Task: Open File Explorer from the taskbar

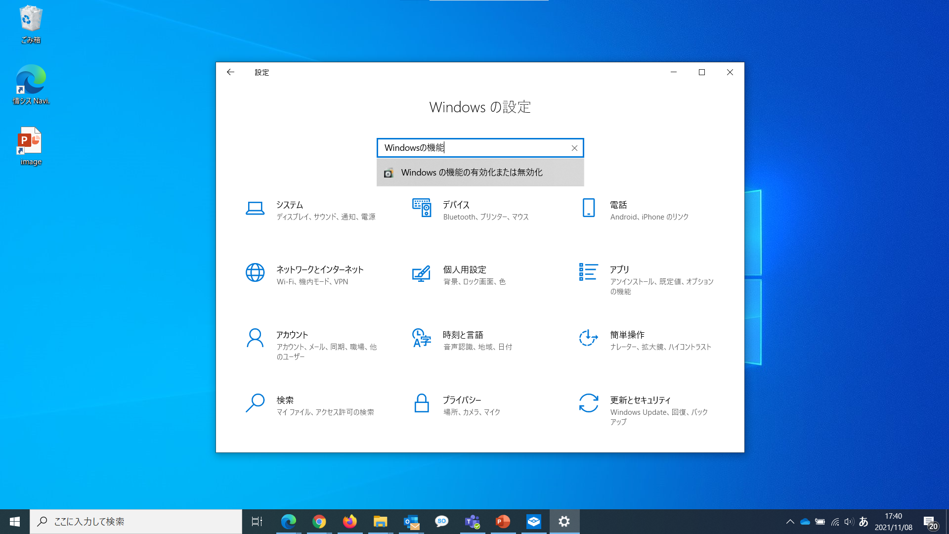Action: coord(380,522)
